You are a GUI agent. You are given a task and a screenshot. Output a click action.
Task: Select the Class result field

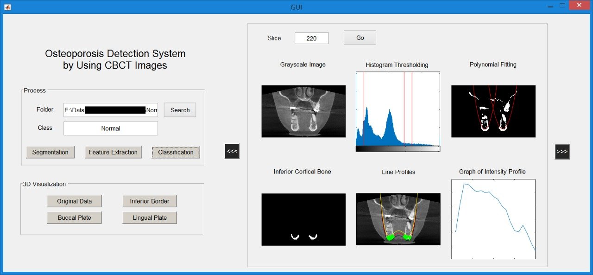(x=110, y=128)
